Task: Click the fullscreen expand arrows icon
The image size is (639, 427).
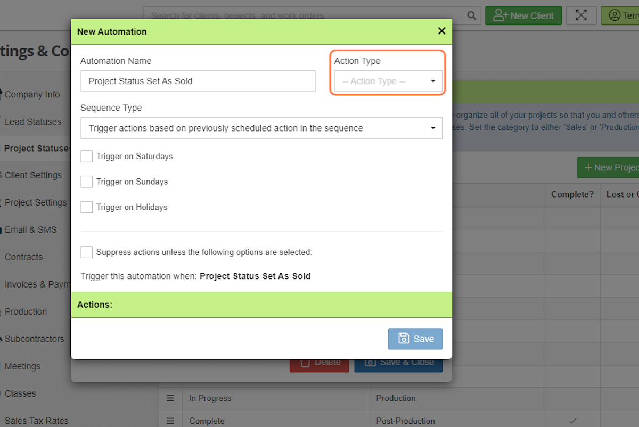Action: point(581,15)
